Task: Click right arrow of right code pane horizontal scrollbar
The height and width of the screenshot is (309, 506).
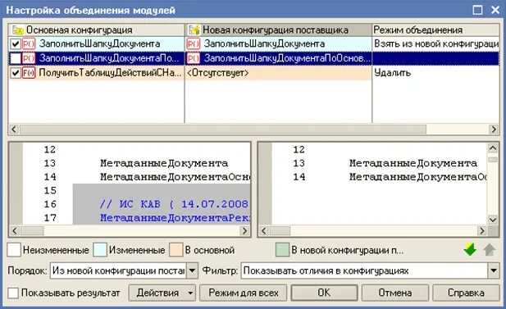Action: pyautogui.click(x=482, y=231)
